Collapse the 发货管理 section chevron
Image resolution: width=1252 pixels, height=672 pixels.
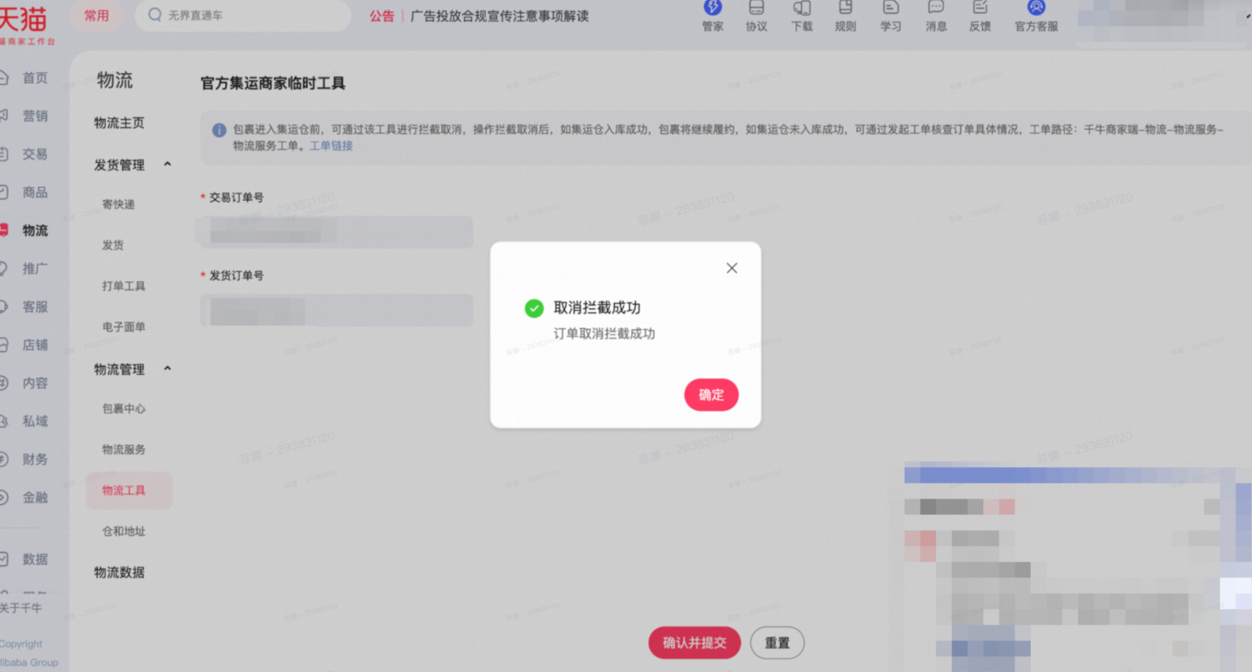168,164
